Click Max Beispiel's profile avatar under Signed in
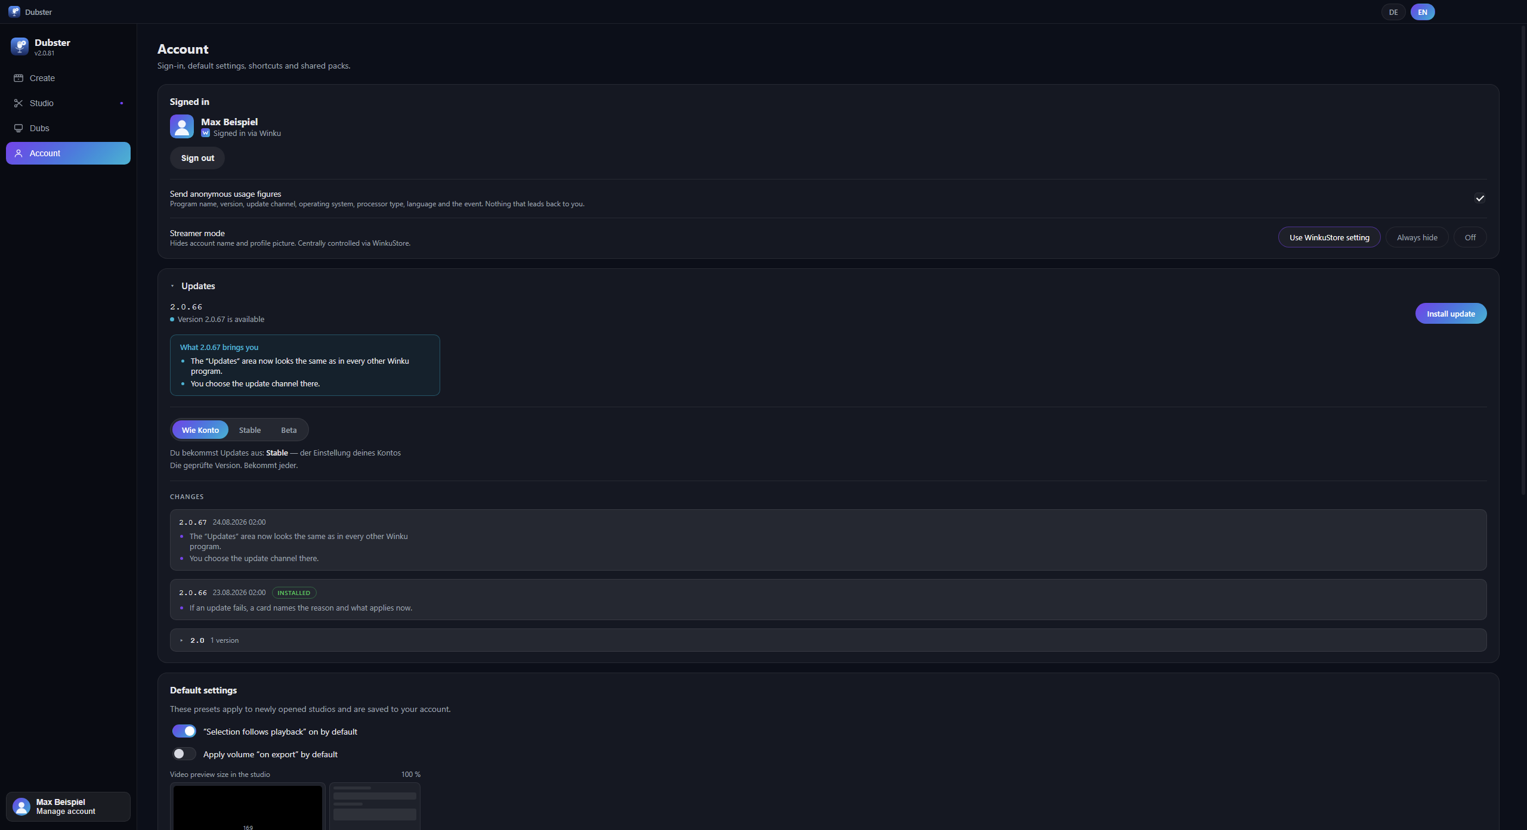This screenshot has width=1527, height=830. click(x=182, y=126)
